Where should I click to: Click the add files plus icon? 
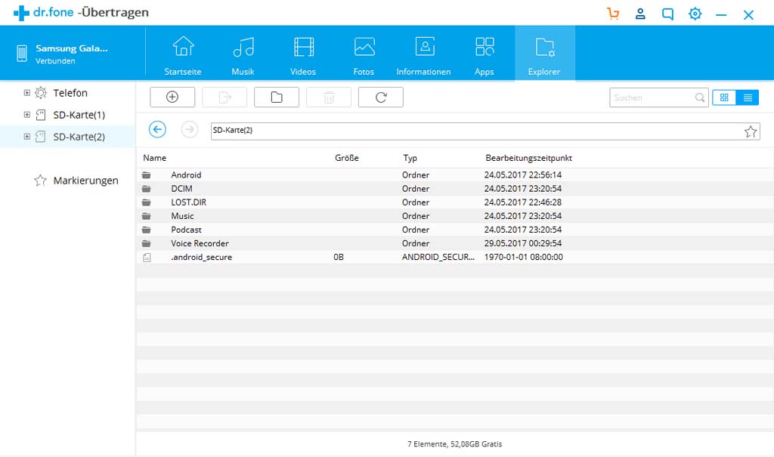pyautogui.click(x=172, y=97)
